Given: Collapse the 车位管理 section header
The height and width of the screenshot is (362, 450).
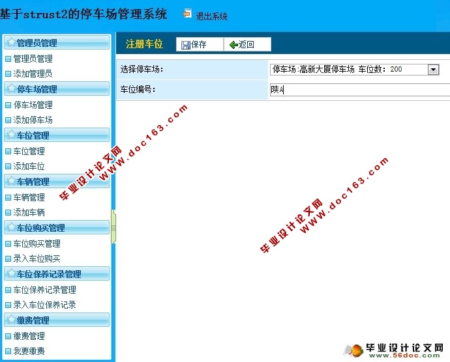Looking at the screenshot, I should (57, 135).
